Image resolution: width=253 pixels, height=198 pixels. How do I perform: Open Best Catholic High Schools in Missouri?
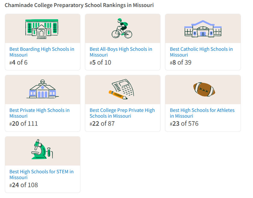point(201,52)
